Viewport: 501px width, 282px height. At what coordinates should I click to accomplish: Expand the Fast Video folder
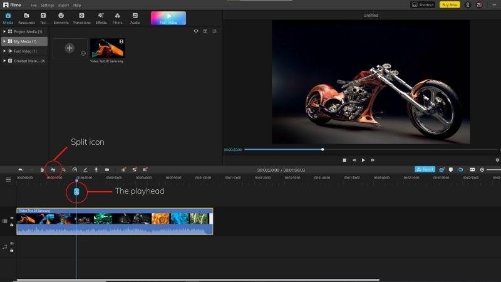[x=4, y=51]
